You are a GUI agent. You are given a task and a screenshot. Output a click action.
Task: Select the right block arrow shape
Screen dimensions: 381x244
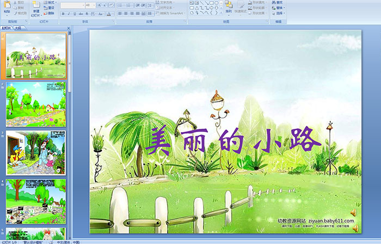(x=211, y=8)
